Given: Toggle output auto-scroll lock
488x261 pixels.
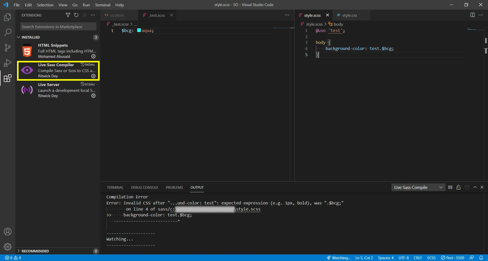Looking at the screenshot, I should [459, 187].
